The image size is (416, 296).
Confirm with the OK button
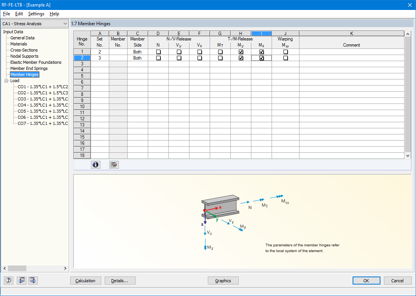(366, 281)
